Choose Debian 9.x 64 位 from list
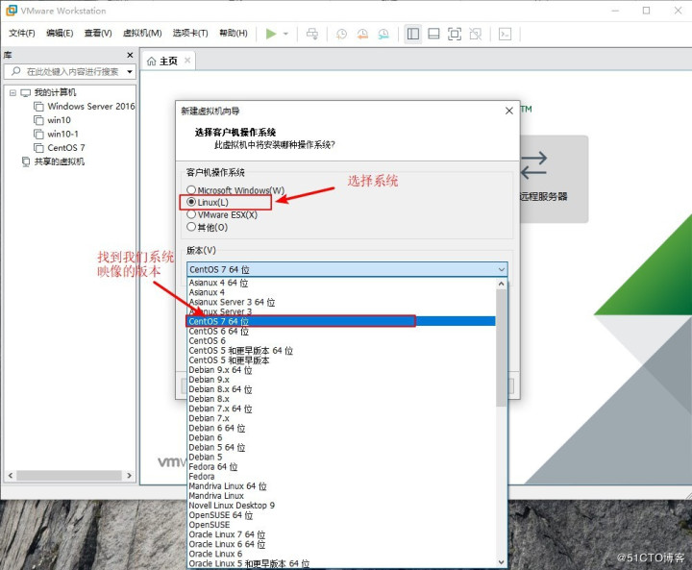This screenshot has width=692, height=570. [x=340, y=370]
